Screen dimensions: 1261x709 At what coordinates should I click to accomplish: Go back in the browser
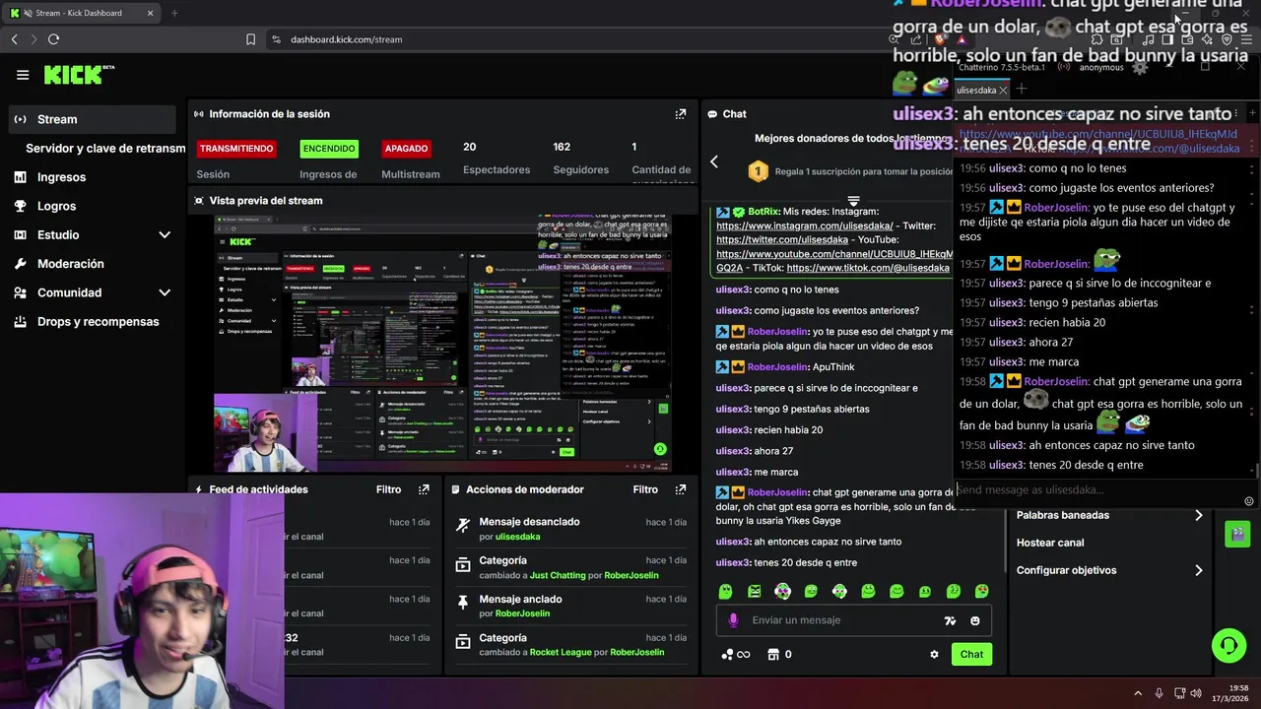point(14,39)
